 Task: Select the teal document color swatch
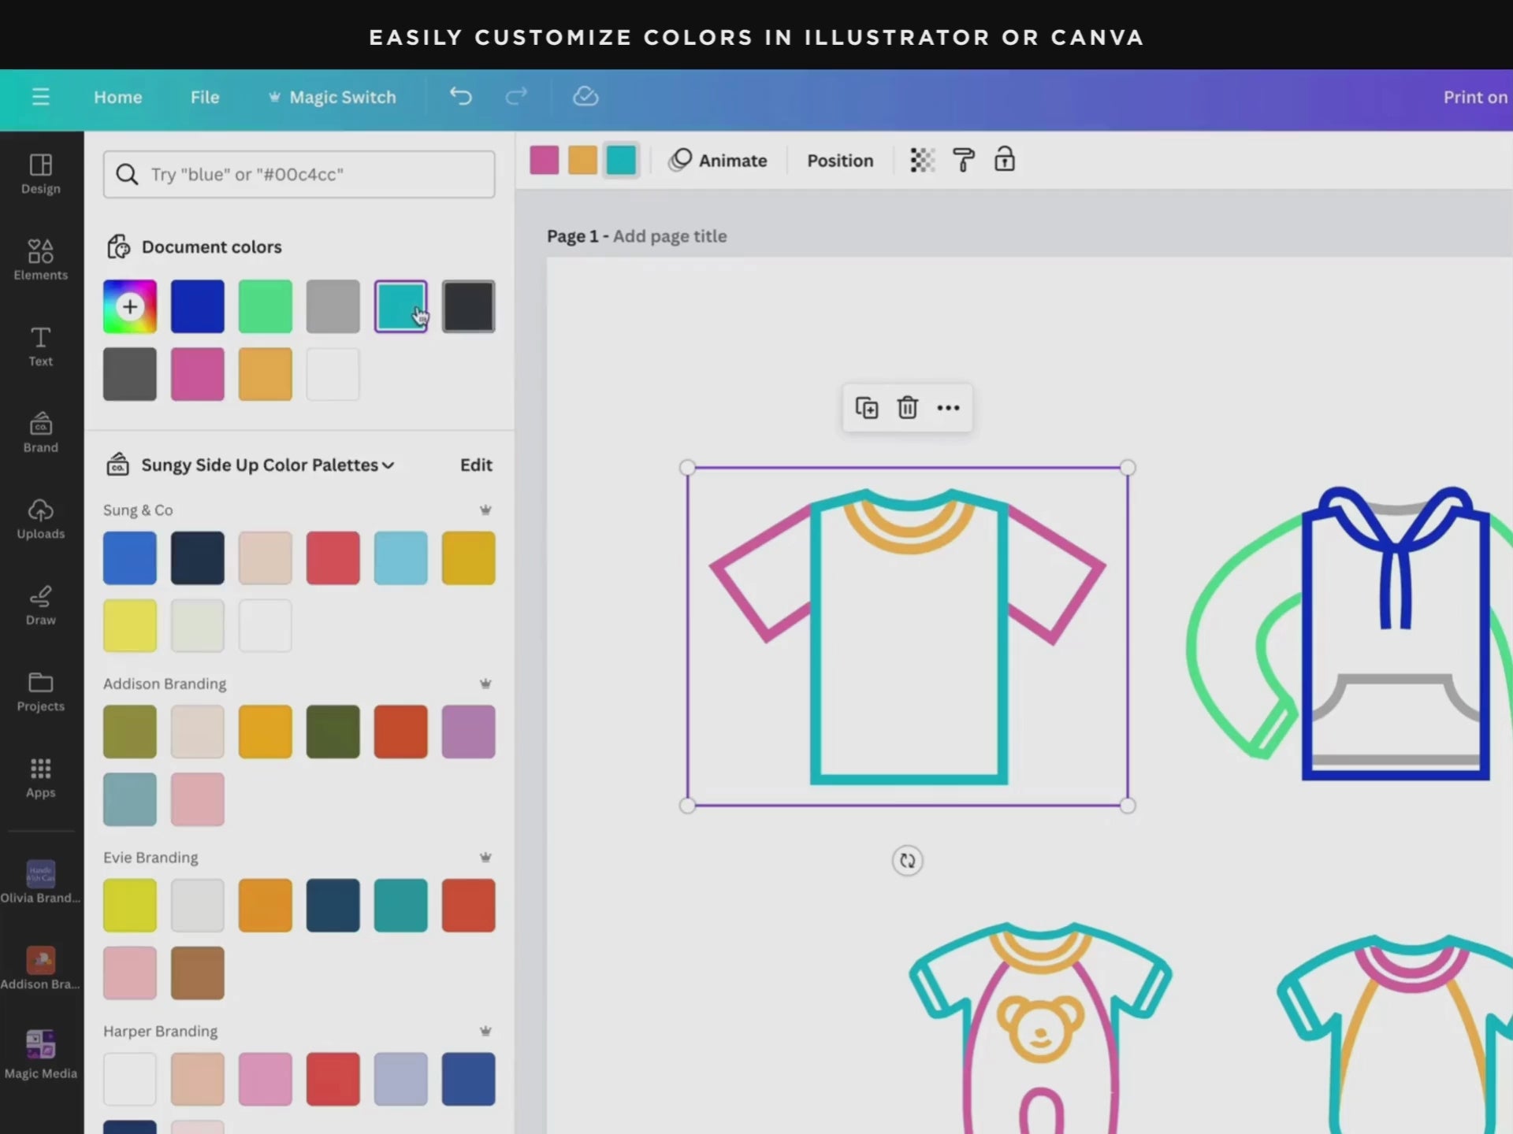[401, 306]
